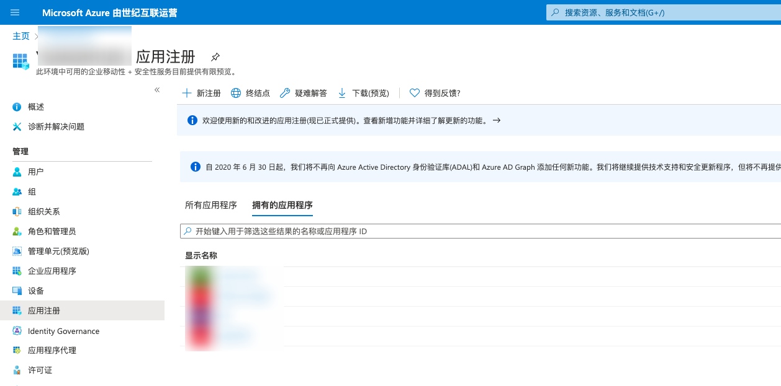Pin the 应用注册 page
The image size is (781, 386).
(215, 57)
